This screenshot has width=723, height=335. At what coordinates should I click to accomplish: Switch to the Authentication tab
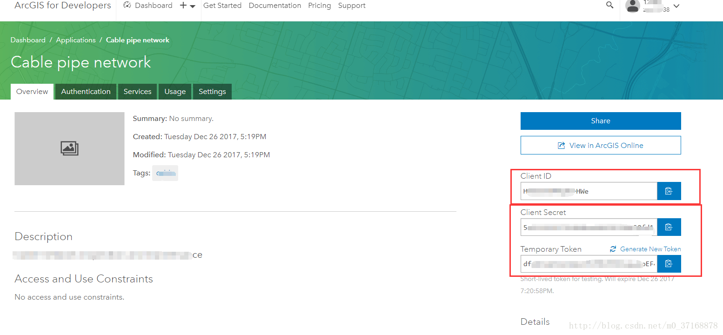(x=86, y=92)
